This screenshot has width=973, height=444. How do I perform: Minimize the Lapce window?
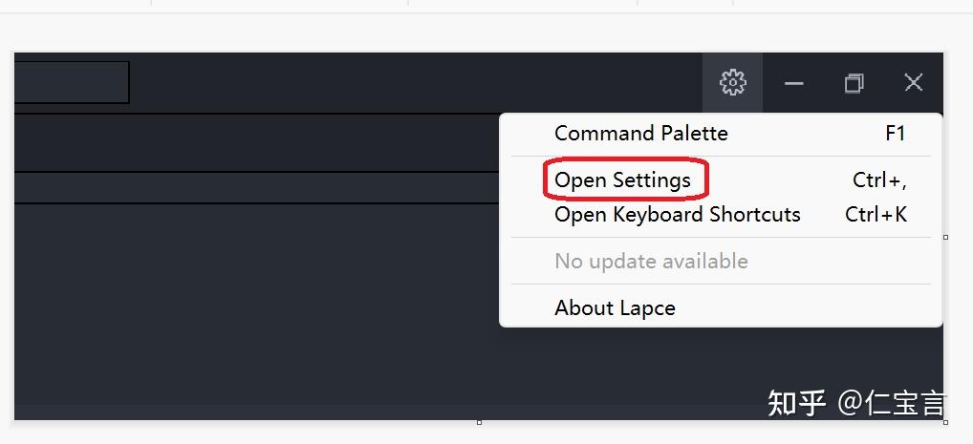pos(793,83)
